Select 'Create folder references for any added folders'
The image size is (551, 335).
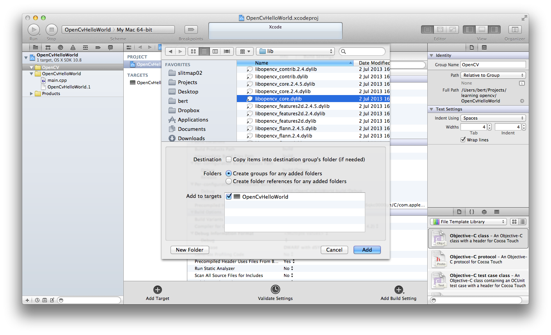click(229, 182)
